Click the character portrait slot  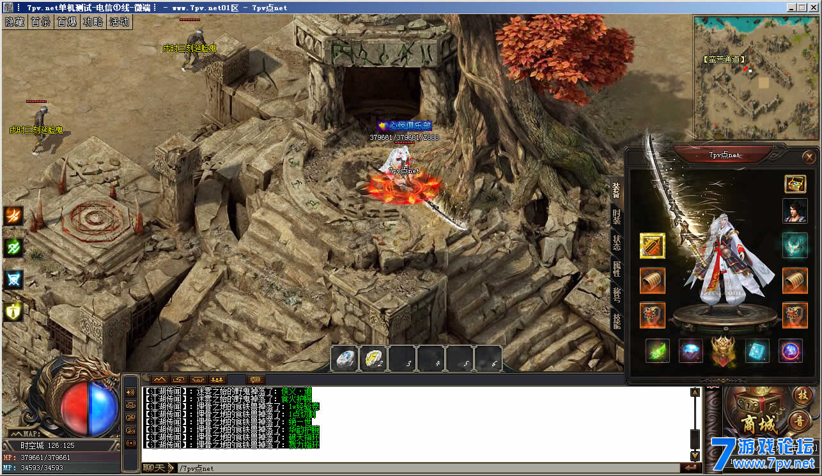tap(795, 211)
